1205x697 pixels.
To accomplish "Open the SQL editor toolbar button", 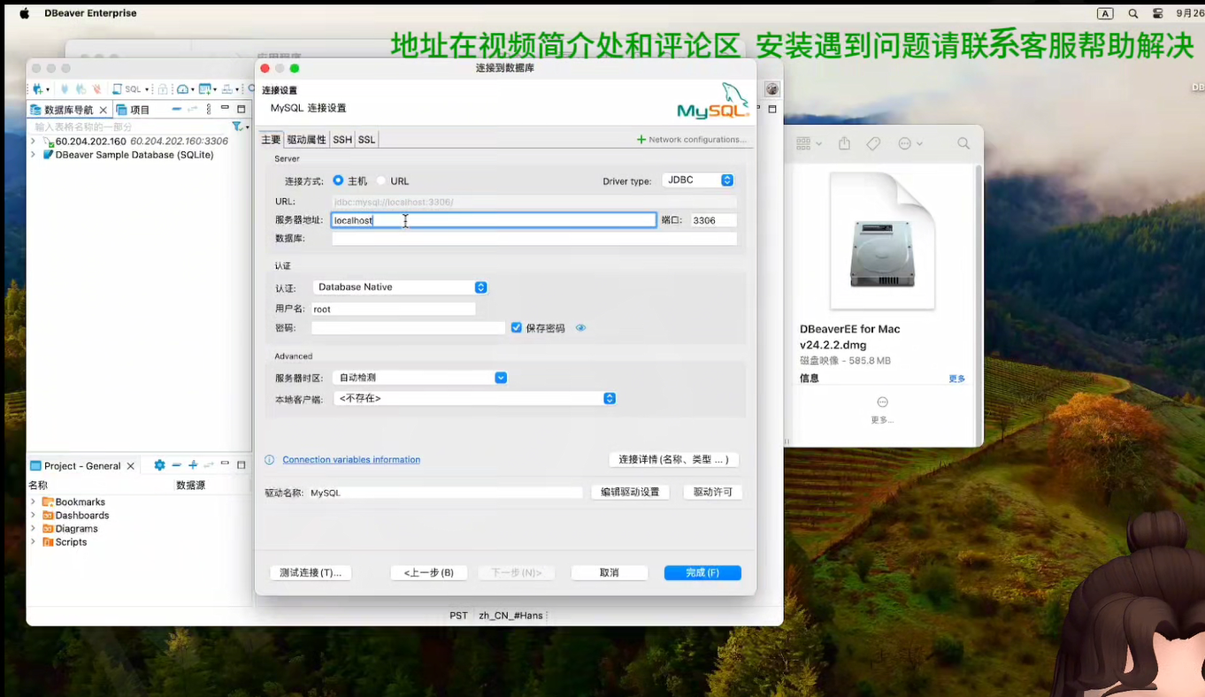I will [x=129, y=88].
